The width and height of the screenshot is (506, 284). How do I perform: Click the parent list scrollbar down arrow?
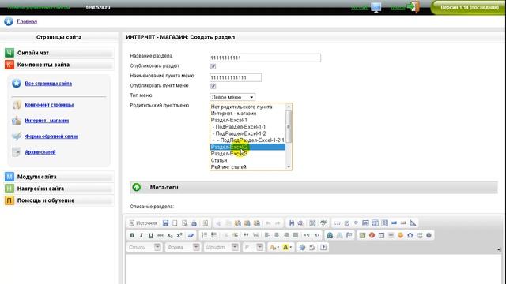point(289,166)
